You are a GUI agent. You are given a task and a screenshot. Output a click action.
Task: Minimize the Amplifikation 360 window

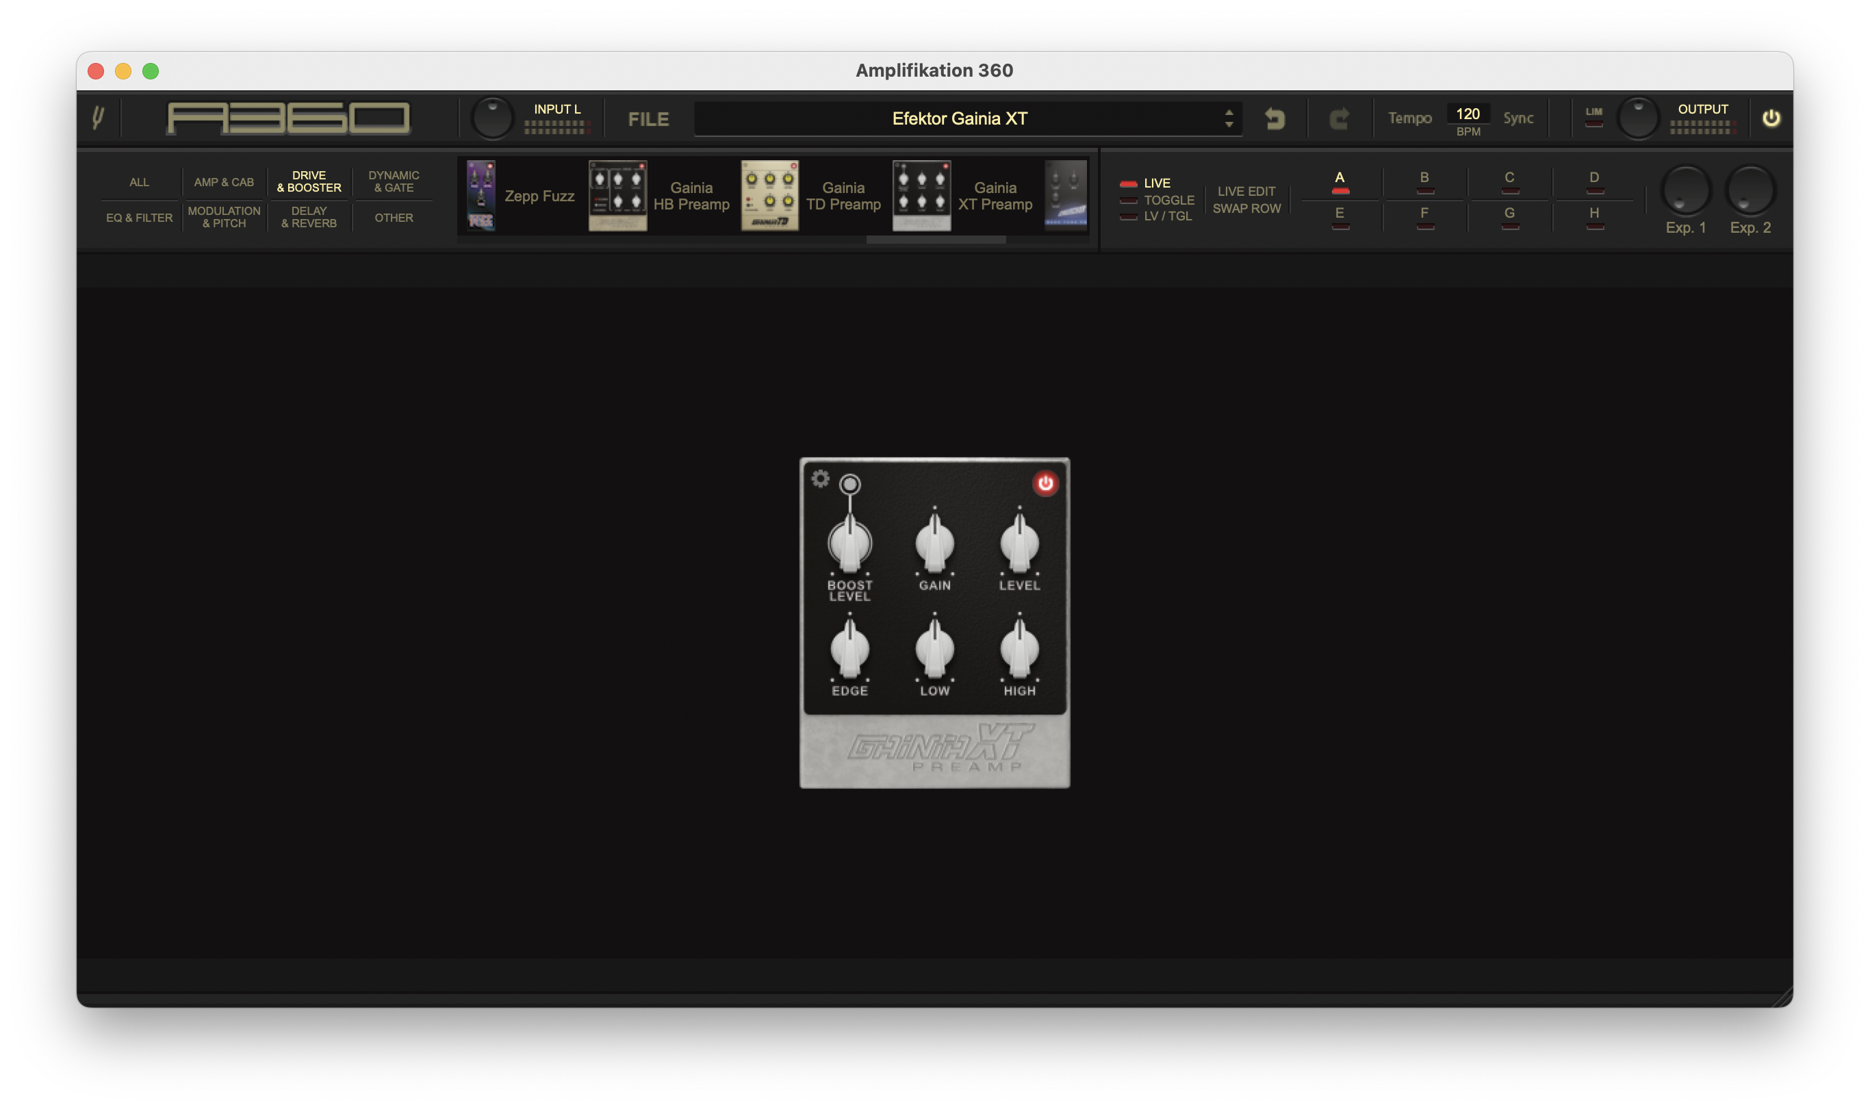pyautogui.click(x=123, y=71)
